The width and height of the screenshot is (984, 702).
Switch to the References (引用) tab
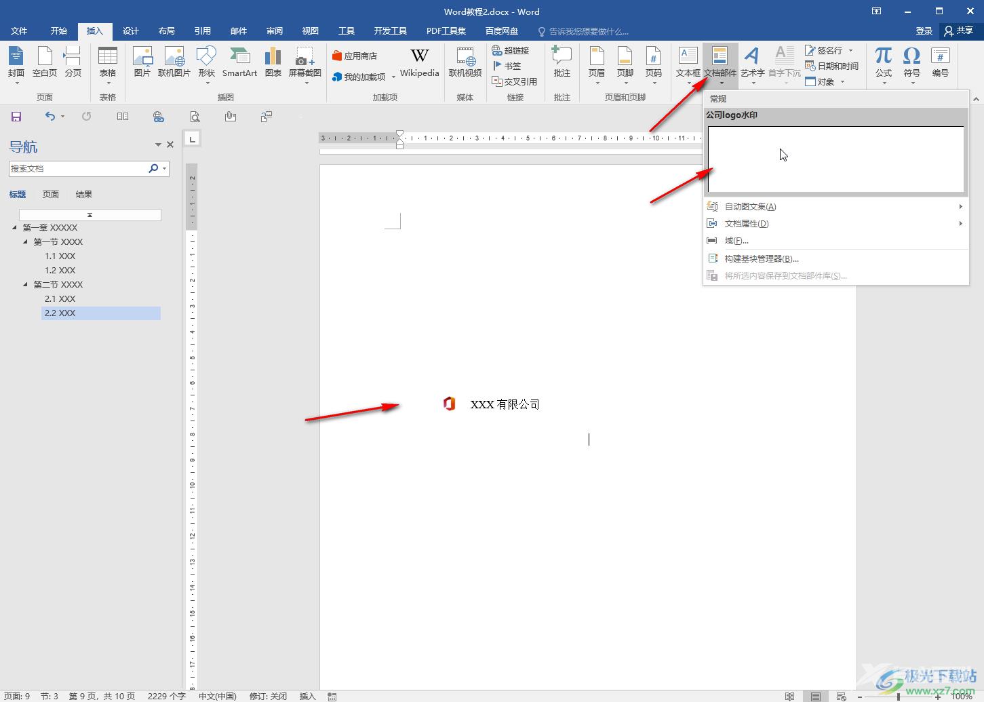(x=203, y=31)
